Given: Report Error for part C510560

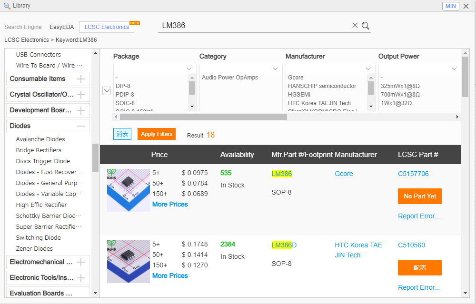Looking at the screenshot, I should click(418, 287).
